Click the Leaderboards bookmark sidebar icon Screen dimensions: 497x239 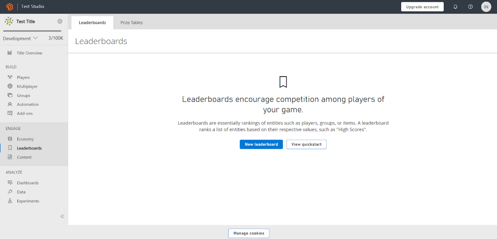point(10,148)
